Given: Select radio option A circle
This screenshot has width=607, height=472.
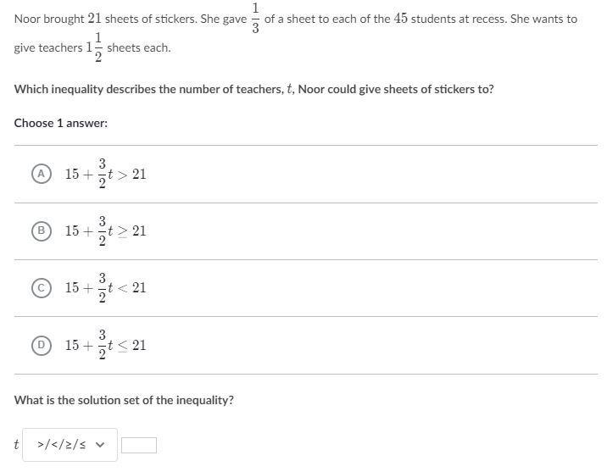Looking at the screenshot, I should [x=41, y=174].
